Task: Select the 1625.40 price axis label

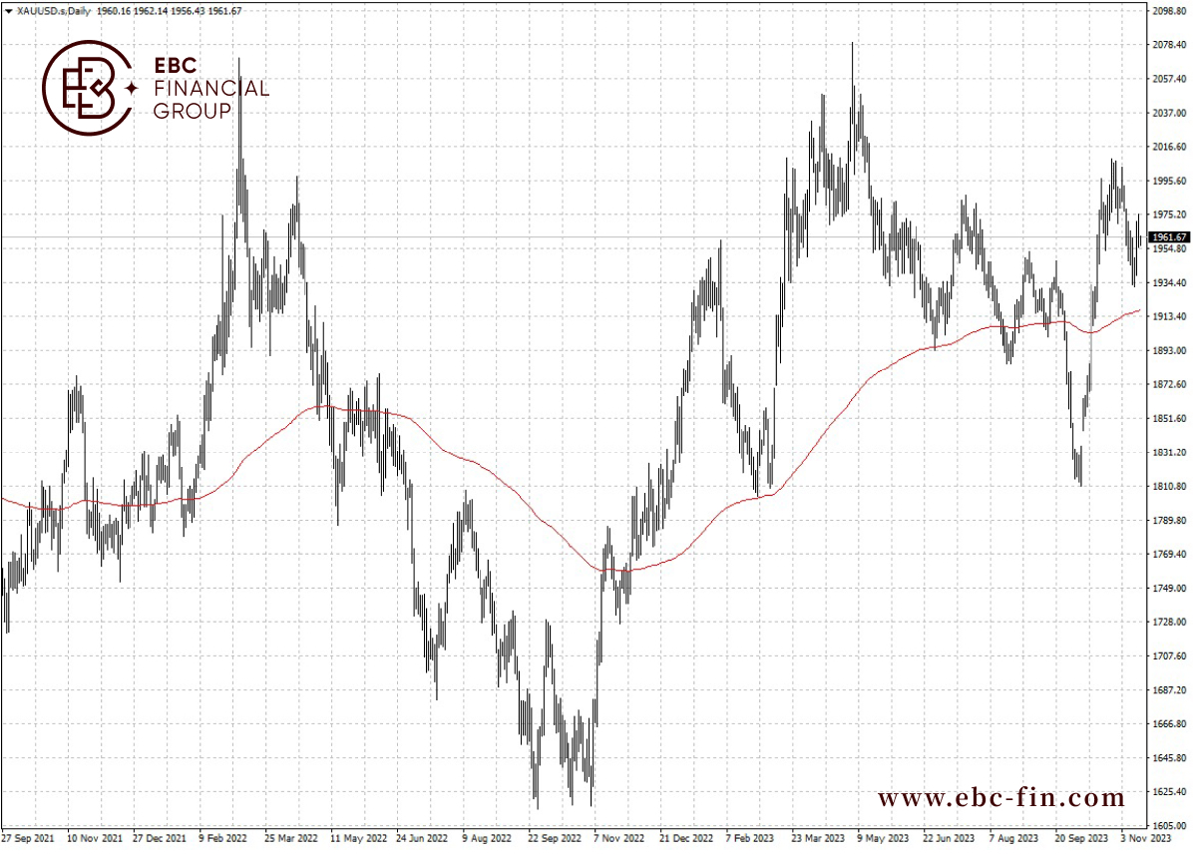Action: coord(1169,792)
